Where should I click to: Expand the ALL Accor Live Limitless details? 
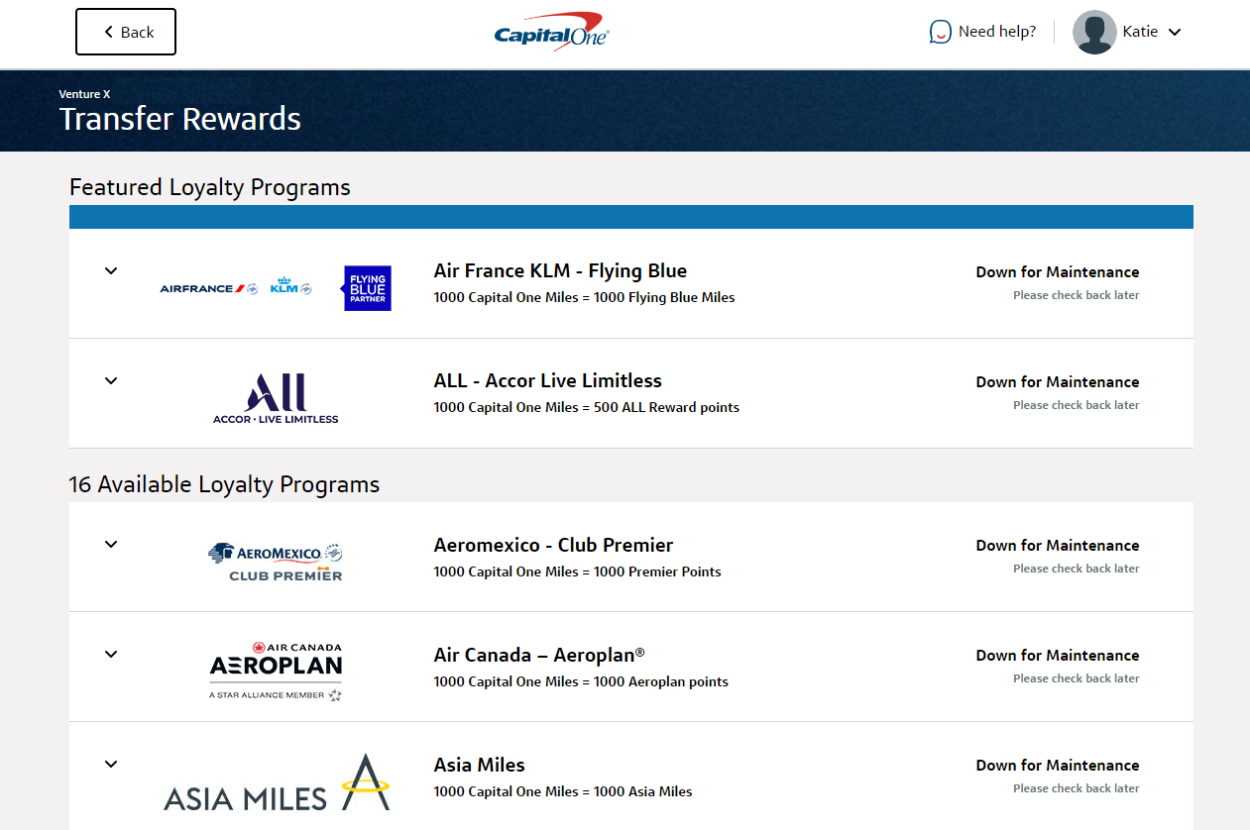(110, 380)
